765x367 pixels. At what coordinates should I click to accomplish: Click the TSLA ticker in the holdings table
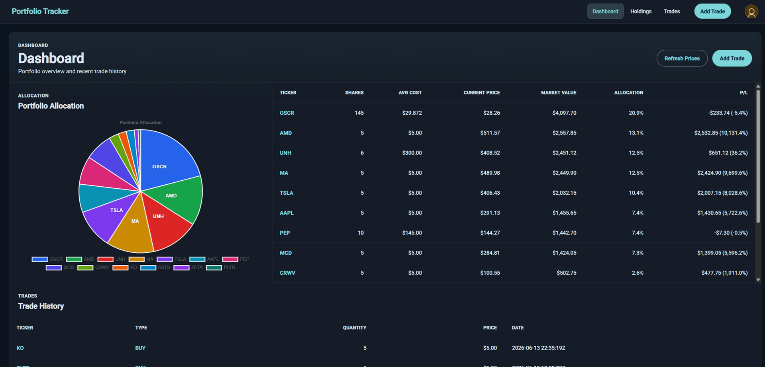pos(286,193)
